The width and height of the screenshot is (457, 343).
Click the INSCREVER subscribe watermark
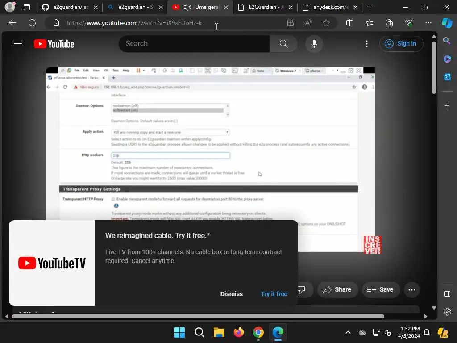click(x=372, y=244)
